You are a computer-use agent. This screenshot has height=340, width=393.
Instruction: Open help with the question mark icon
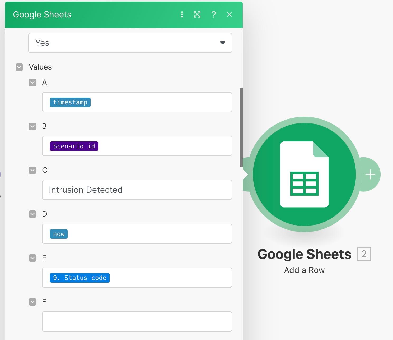tap(214, 15)
